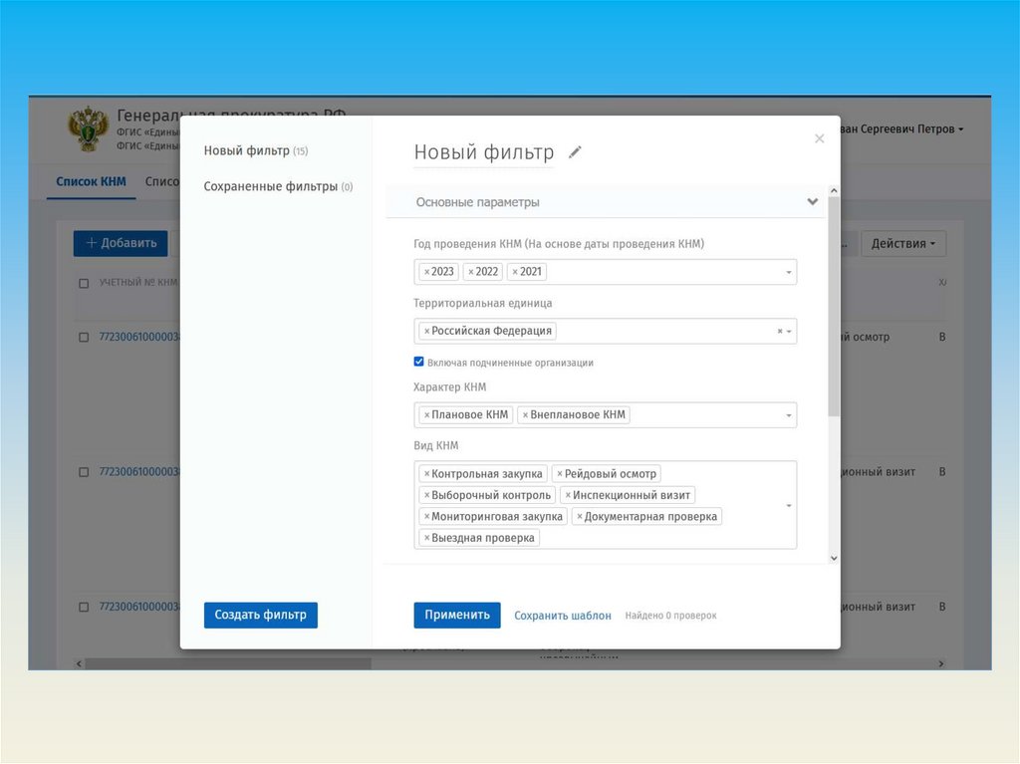Open the Характер КНМ dropdown

pos(789,415)
